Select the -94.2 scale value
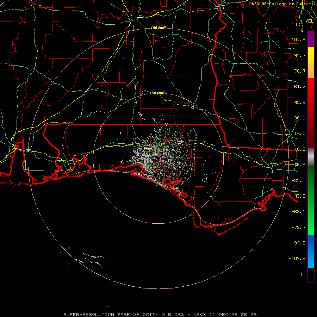Viewport: 317px width, 317px height. (x=298, y=243)
